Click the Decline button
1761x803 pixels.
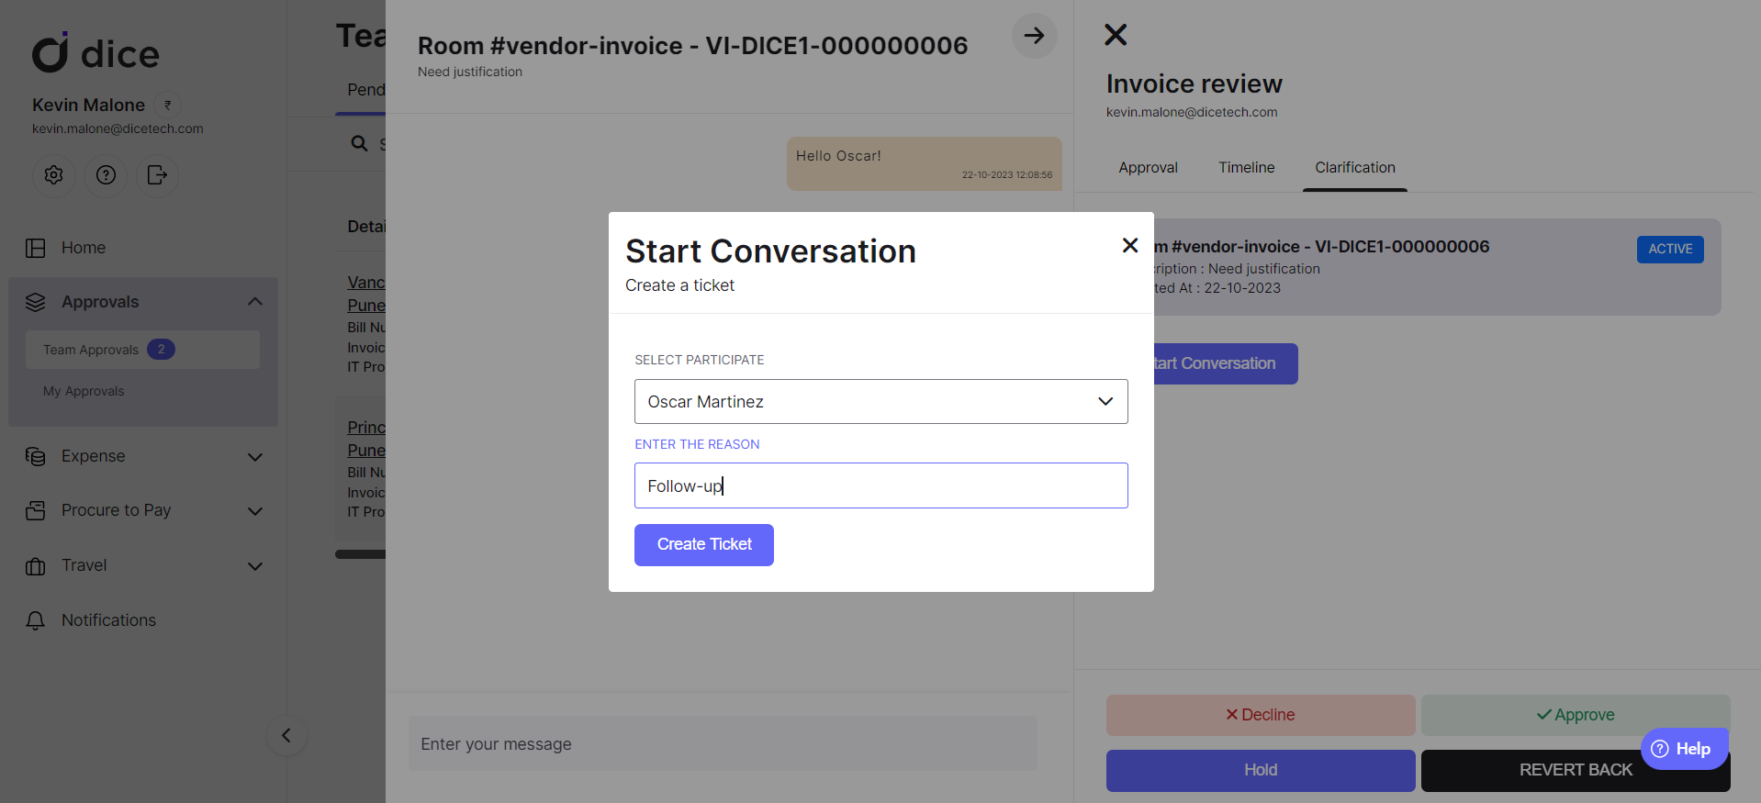(x=1261, y=715)
